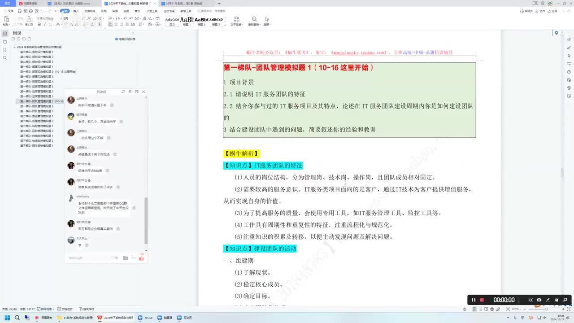Click the Paste icon in the ribbon

tap(6, 19)
